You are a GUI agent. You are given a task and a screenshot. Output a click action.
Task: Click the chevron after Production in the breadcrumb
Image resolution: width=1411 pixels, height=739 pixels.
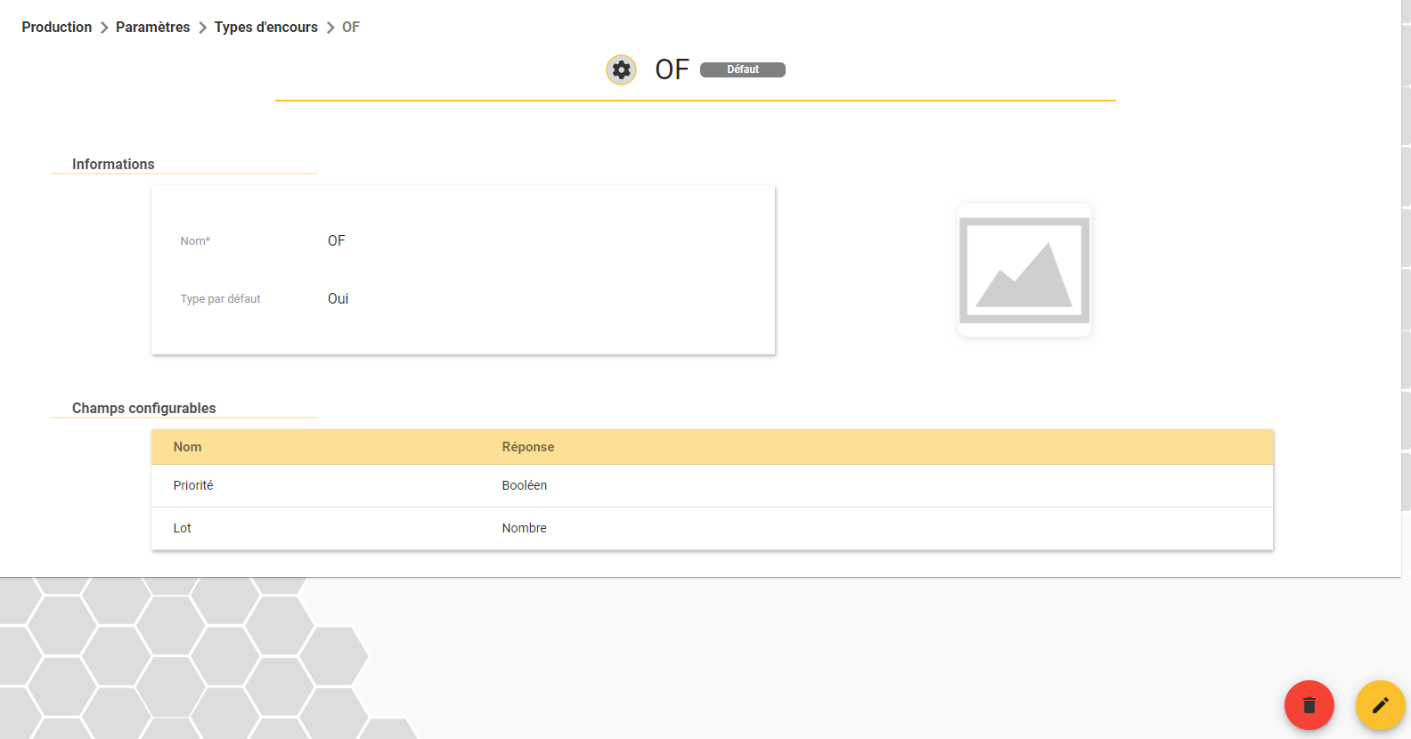coord(104,28)
